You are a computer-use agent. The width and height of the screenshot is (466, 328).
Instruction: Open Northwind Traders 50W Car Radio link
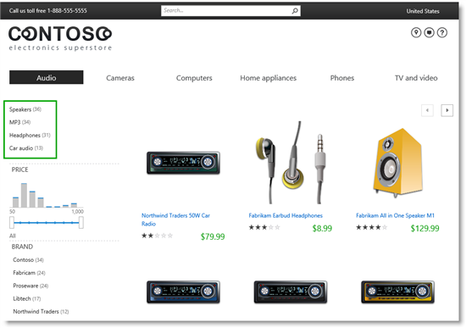tap(175, 220)
